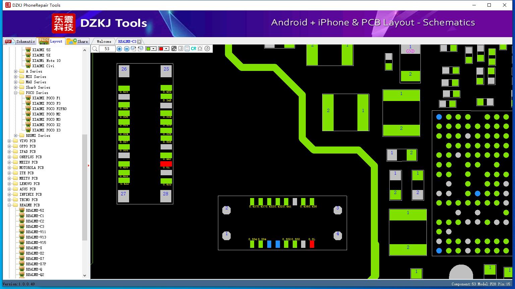
Task: Open the Share tab
Action: tap(77, 41)
